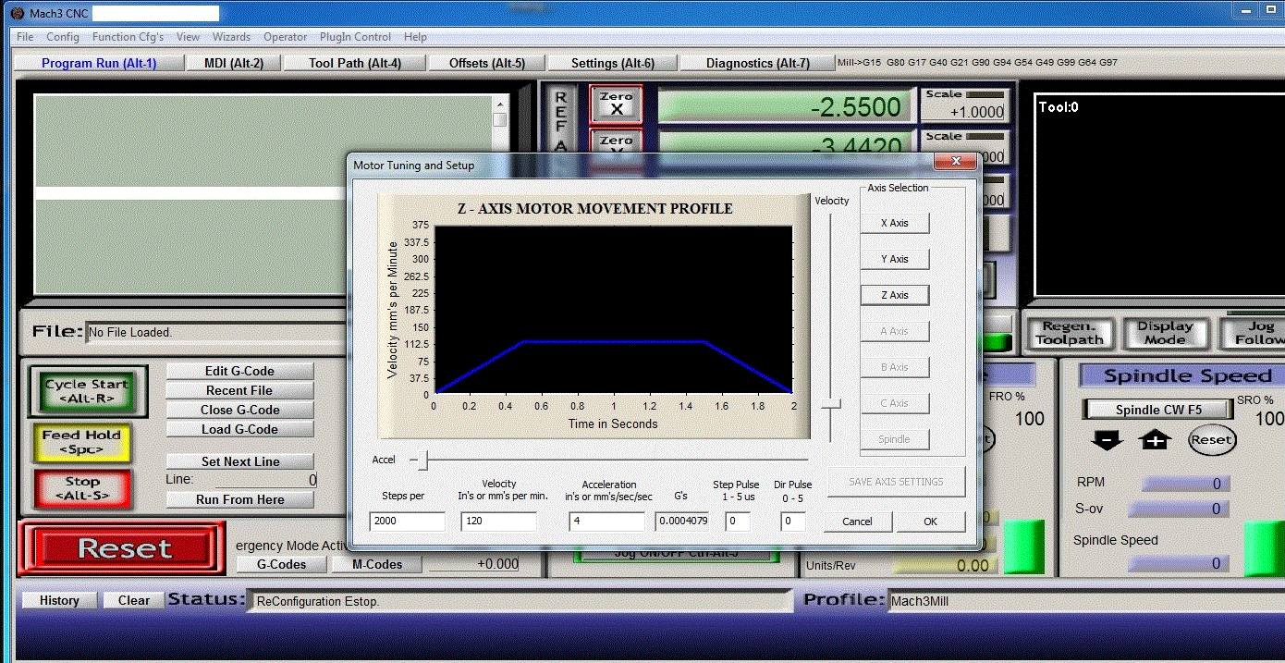The image size is (1285, 663).
Task: Open the Help menu
Action: pos(415,37)
